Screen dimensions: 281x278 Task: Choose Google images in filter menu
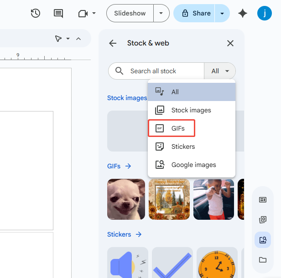pos(192,165)
